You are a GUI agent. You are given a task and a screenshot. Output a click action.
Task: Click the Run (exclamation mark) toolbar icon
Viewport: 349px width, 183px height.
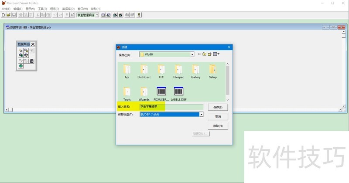click(x=67, y=15)
